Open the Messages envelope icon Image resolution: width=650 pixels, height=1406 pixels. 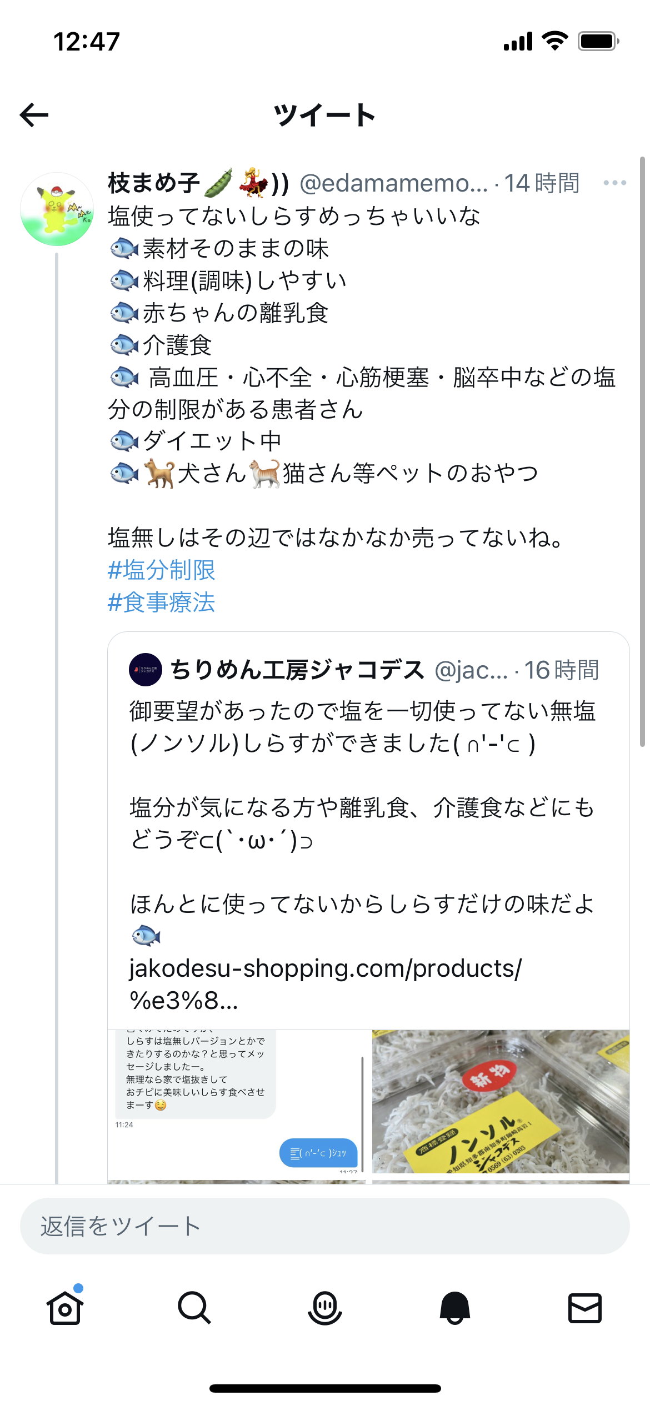(584, 1308)
